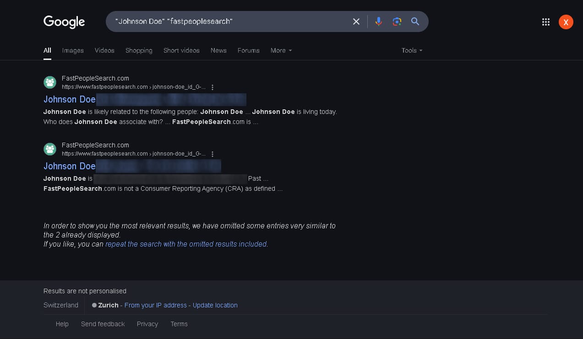Open the Send feedback footer link
583x339 pixels.
point(103,324)
